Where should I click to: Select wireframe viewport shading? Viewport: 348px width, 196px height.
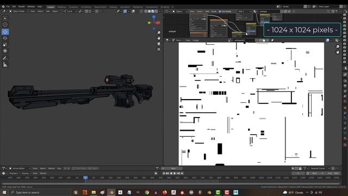coord(146,11)
